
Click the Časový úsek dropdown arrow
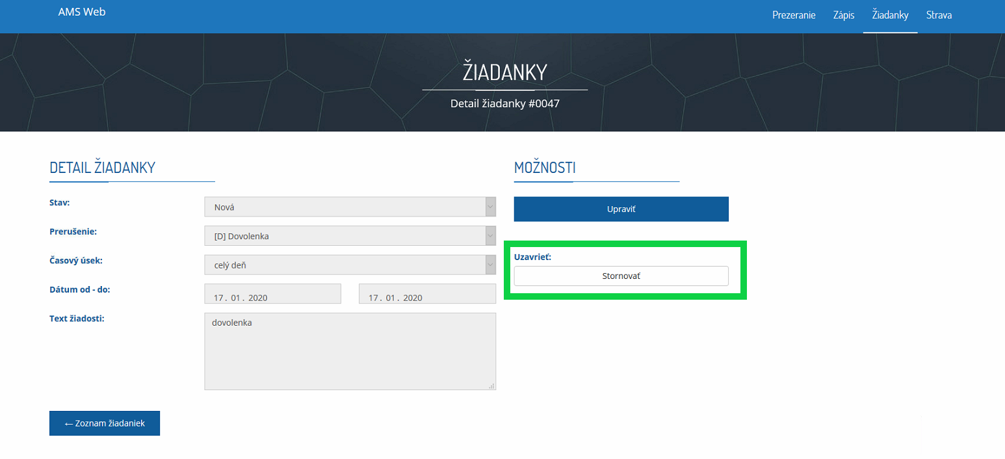pyautogui.click(x=490, y=265)
